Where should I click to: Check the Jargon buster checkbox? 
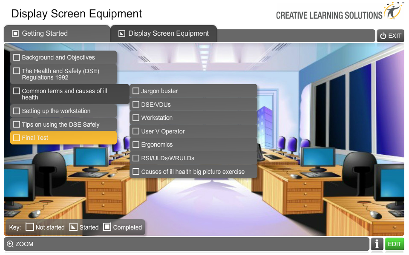pyautogui.click(x=136, y=91)
